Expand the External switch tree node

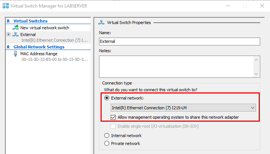pyautogui.click(x=8, y=35)
